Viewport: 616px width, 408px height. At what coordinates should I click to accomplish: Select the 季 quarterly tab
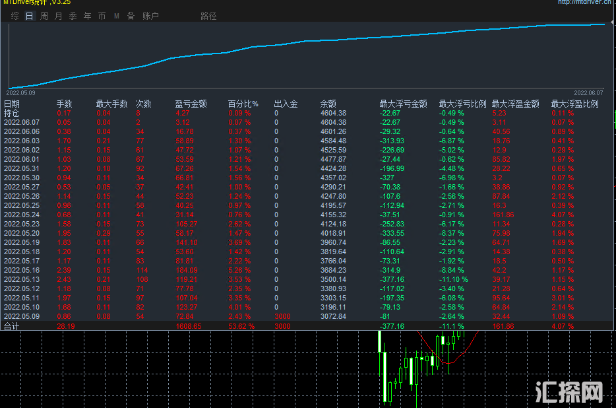pos(73,16)
